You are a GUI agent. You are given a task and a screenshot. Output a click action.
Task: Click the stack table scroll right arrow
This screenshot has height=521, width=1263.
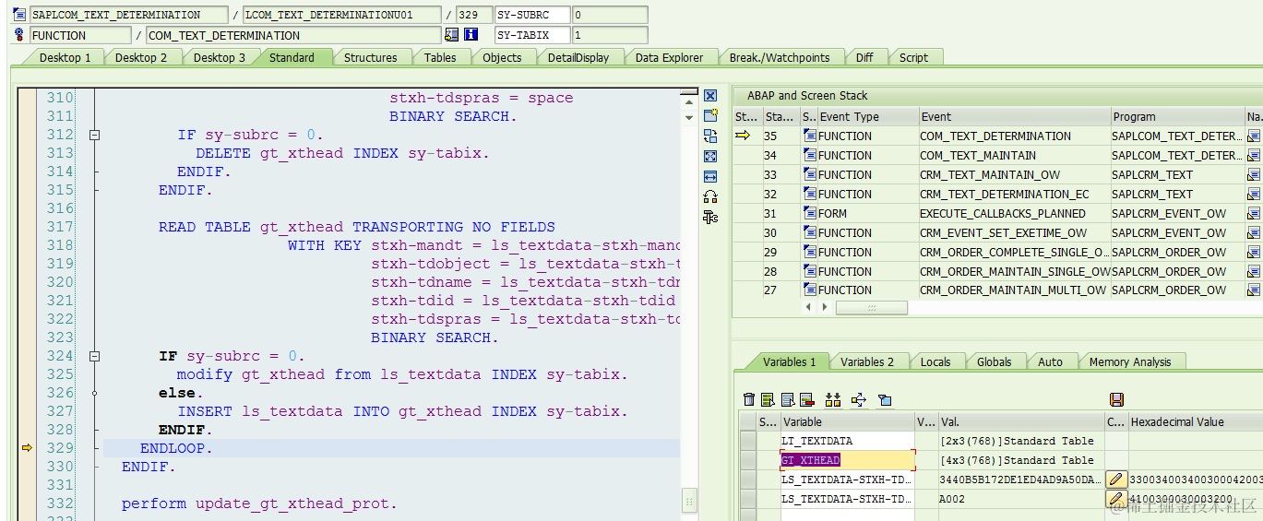click(825, 307)
